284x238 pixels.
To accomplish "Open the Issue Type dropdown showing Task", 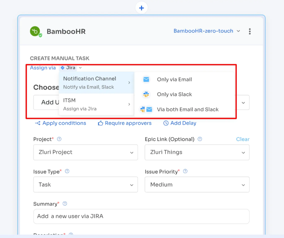I will (85, 185).
